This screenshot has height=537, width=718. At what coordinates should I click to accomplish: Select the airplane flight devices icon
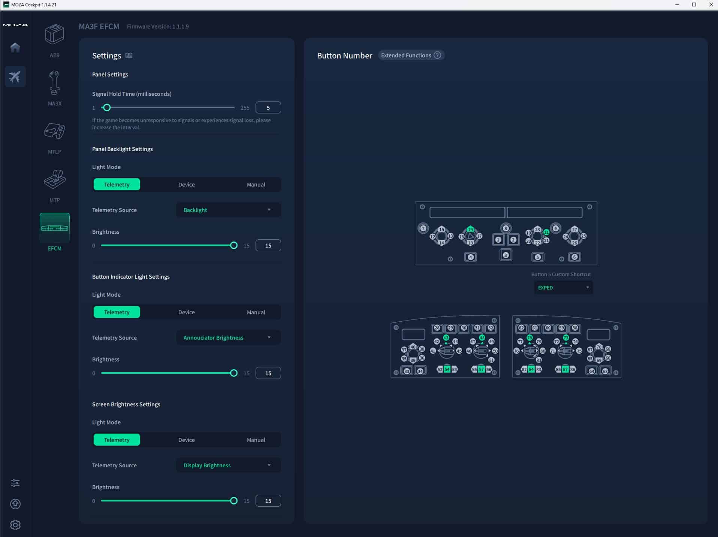15,76
